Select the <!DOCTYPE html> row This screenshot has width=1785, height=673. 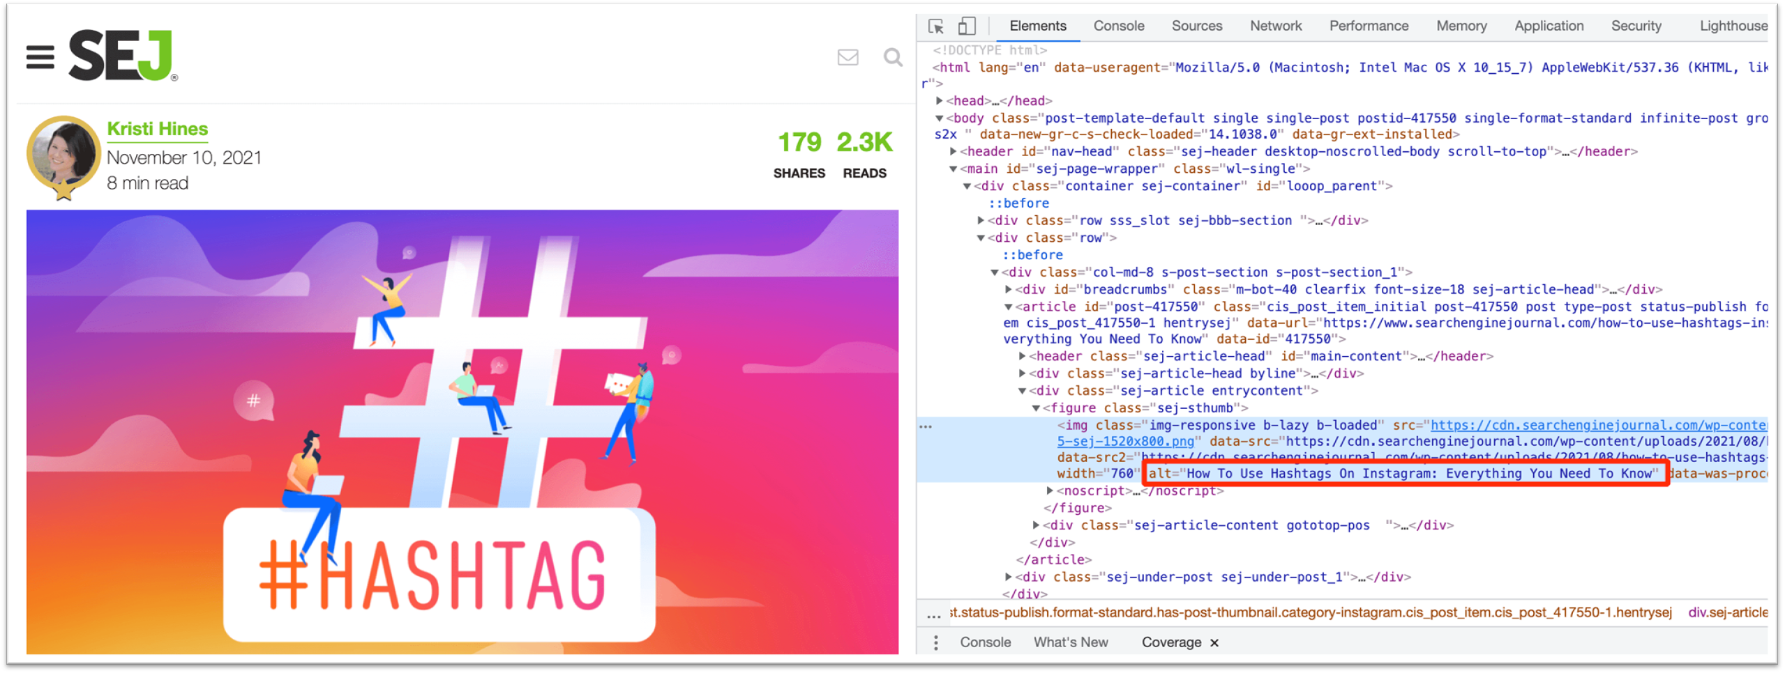(991, 50)
